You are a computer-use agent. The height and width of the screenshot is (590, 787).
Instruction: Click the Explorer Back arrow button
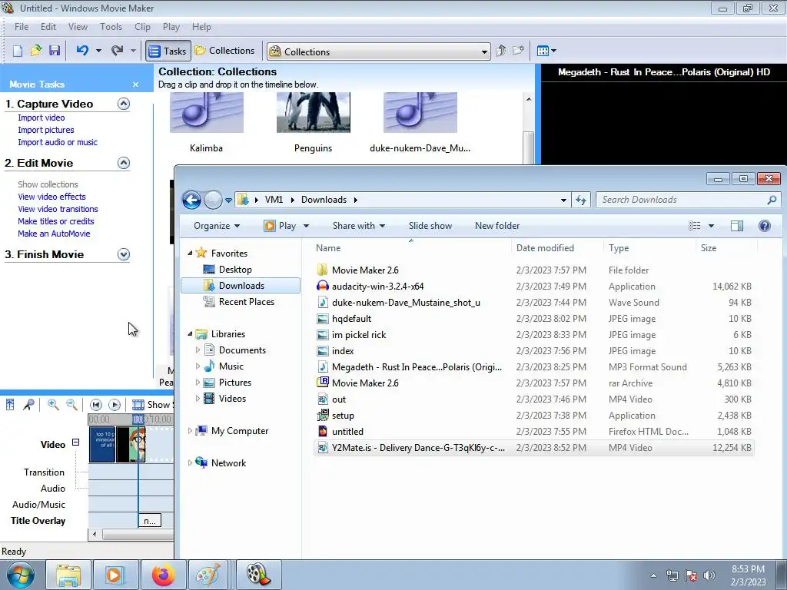(191, 201)
